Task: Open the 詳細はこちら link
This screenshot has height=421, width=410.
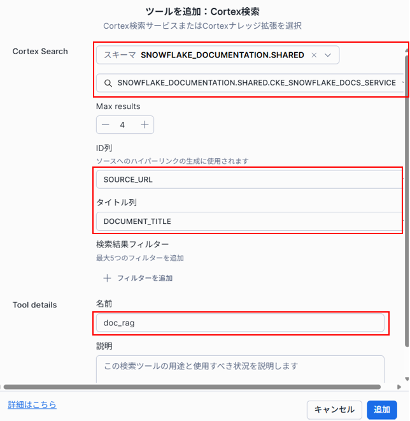Action: pos(32,404)
